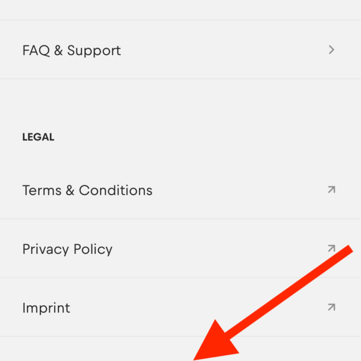The width and height of the screenshot is (361, 361).
Task: Open the FAQ & Support page
Action: [71, 50]
